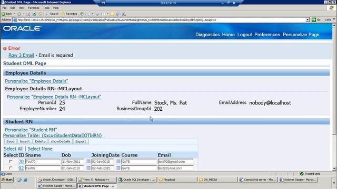This screenshot has width=337, height=189.
Task: Click the Messenger icon at toolbar end
Action: 124,14
